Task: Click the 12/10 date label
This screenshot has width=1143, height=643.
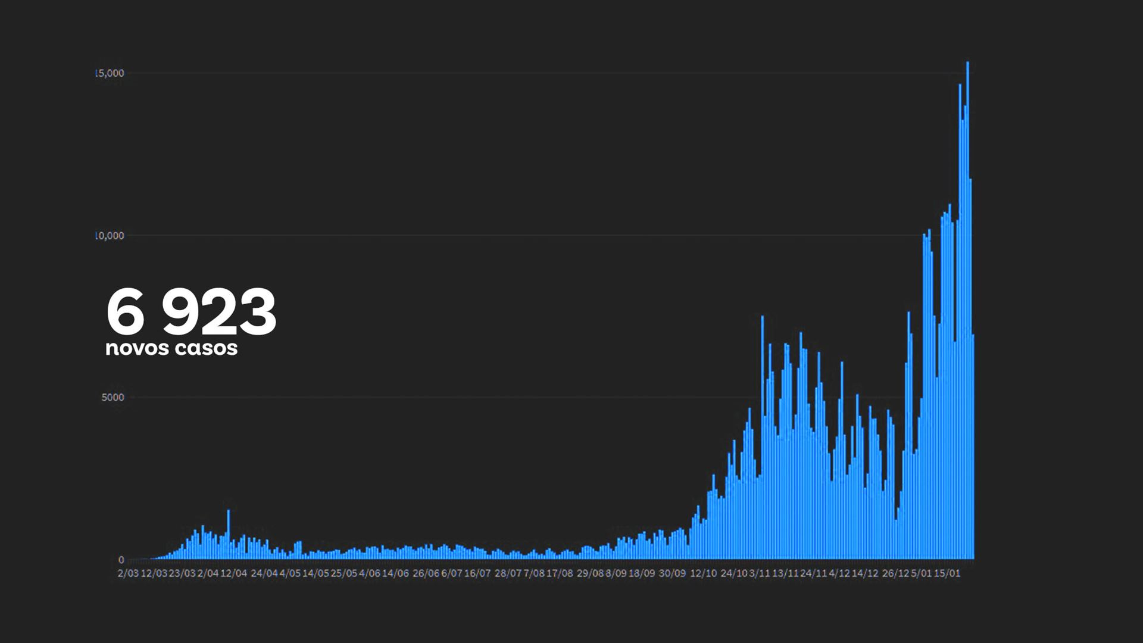Action: [x=704, y=573]
